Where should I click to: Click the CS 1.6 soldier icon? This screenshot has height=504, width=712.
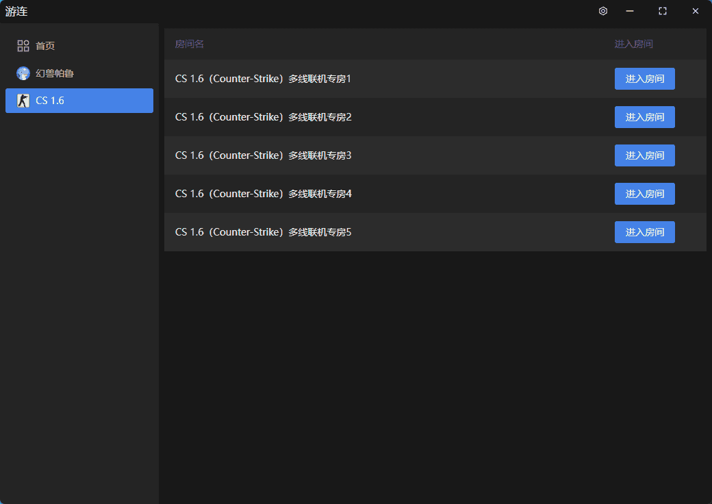(23, 101)
